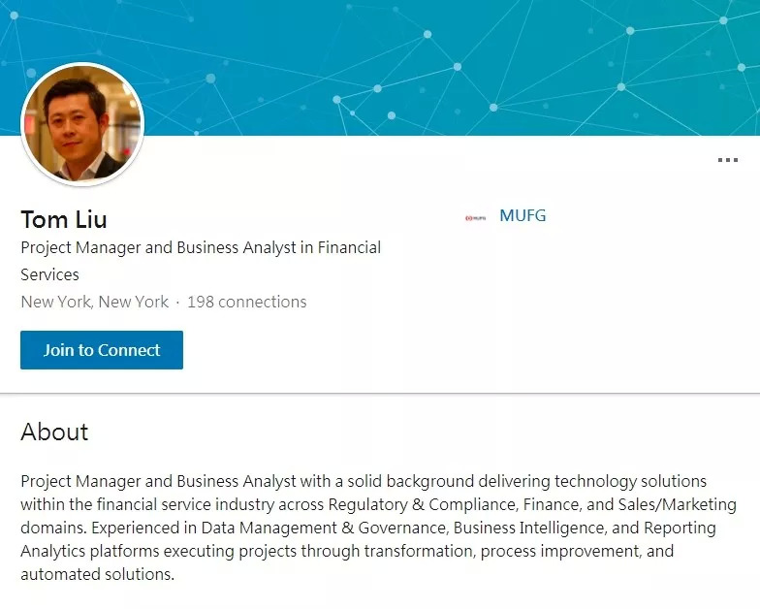Click the MUFG company logo icon
Screen dimensions: 760x609
tap(475, 217)
